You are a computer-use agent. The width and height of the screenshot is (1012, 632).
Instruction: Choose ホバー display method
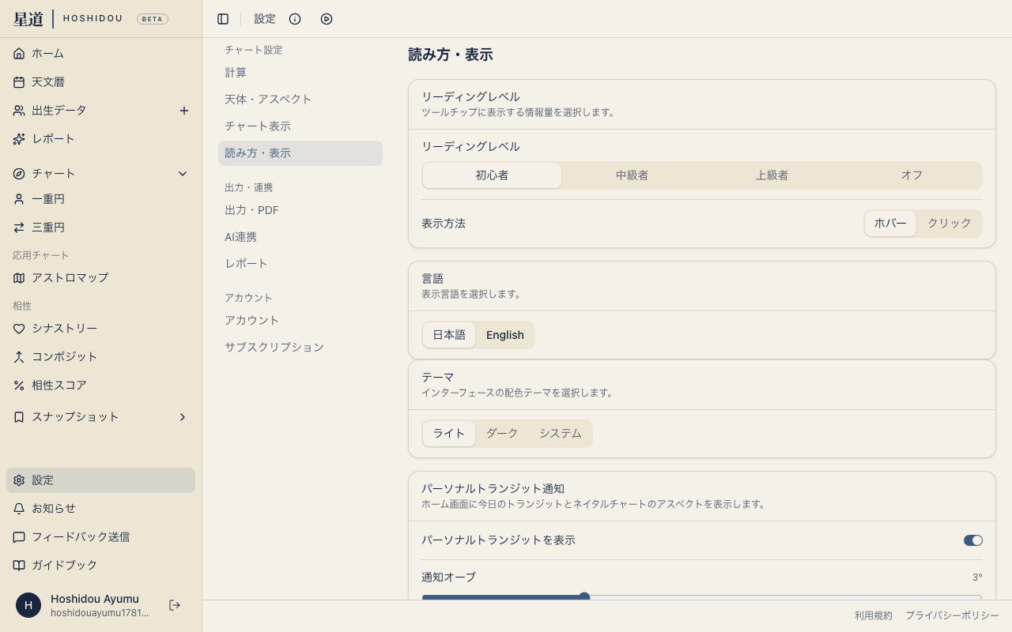click(x=890, y=224)
